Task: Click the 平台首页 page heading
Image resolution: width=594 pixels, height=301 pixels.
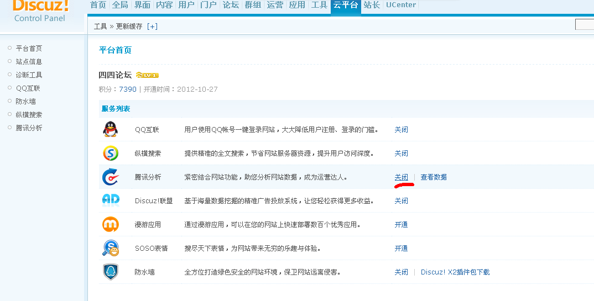Action: click(115, 50)
